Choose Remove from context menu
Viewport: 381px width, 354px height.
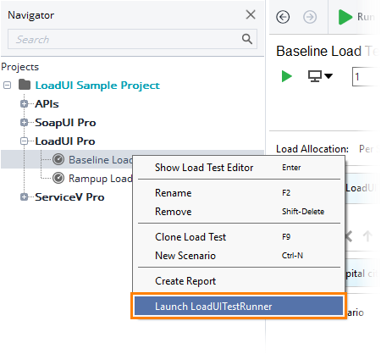(239, 212)
